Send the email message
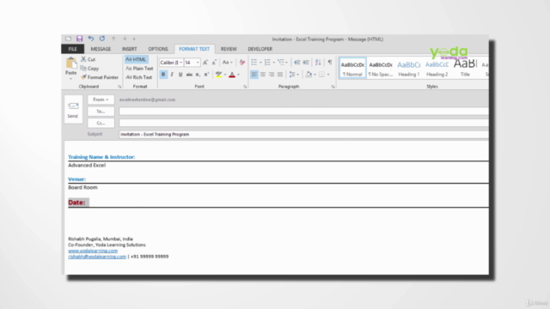The width and height of the screenshot is (550, 309). (x=73, y=109)
